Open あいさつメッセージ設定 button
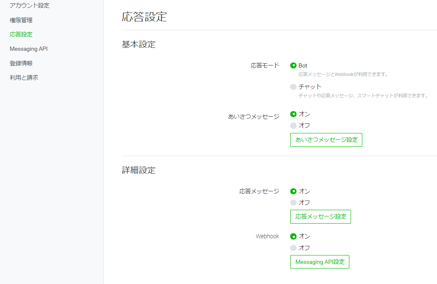 326,140
